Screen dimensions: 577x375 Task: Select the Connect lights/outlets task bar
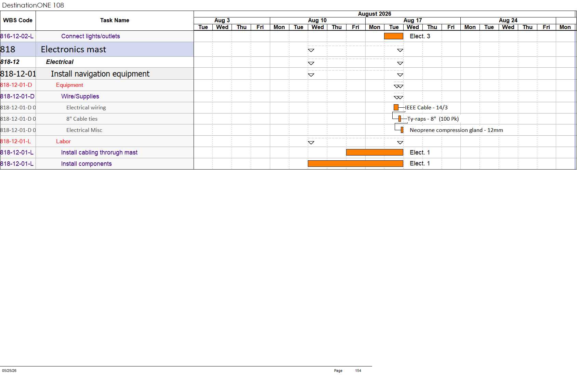pos(394,36)
